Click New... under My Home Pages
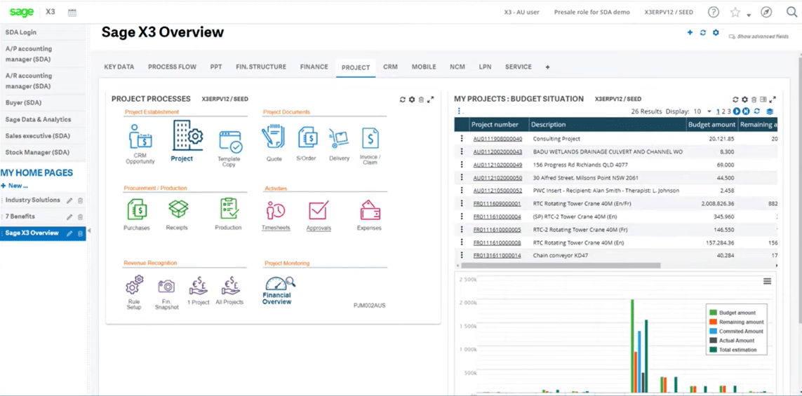 click(14, 186)
